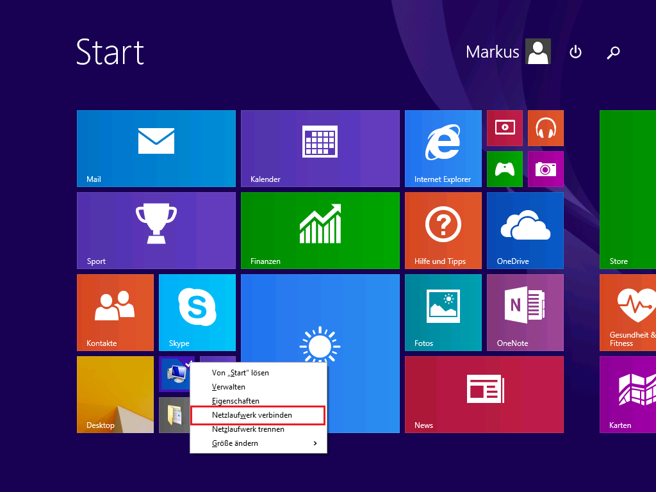The image size is (656, 492).
Task: Open the Kontakte people tile
Action: (115, 313)
